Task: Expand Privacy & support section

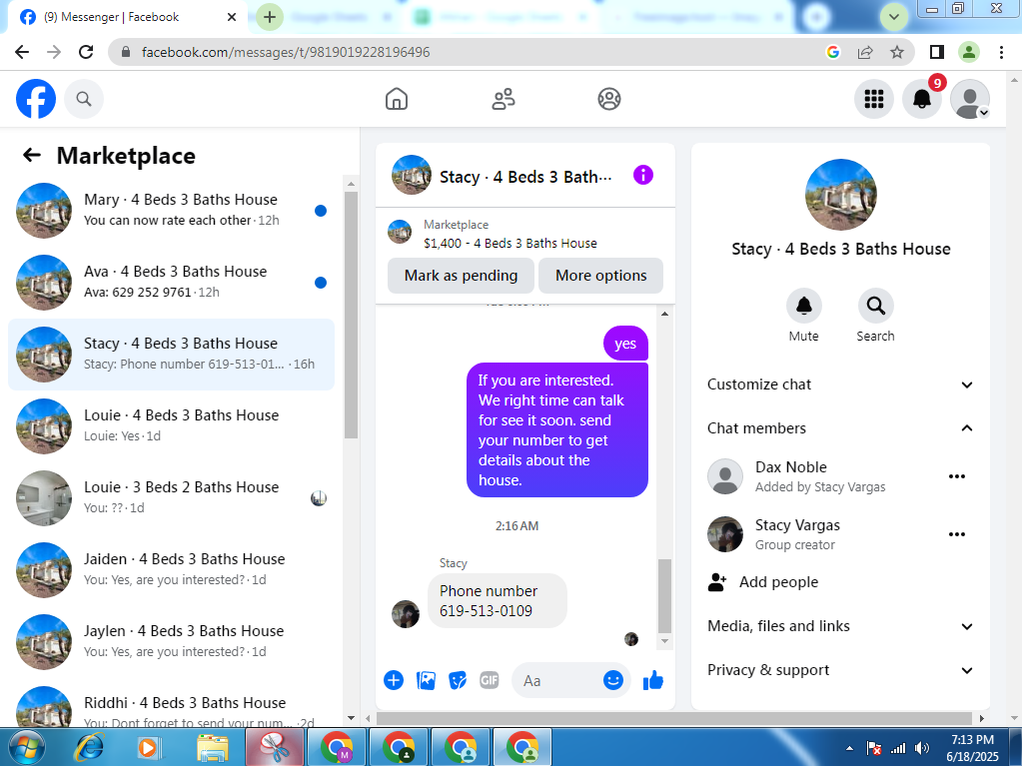Action: [841, 669]
